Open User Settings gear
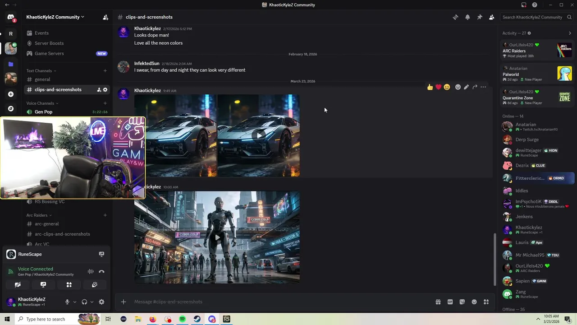577x325 pixels. pyautogui.click(x=101, y=302)
